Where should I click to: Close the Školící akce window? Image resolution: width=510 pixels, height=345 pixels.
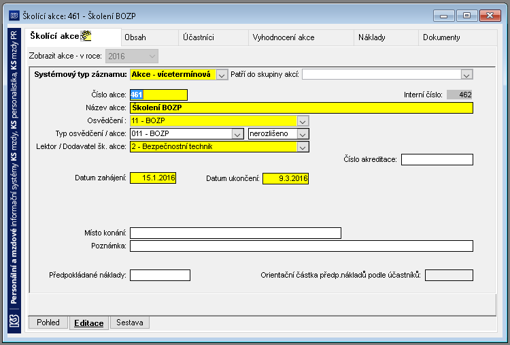pyautogui.click(x=490, y=16)
